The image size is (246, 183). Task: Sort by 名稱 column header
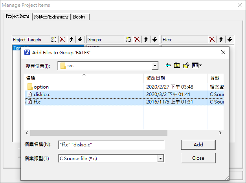pos(84,78)
